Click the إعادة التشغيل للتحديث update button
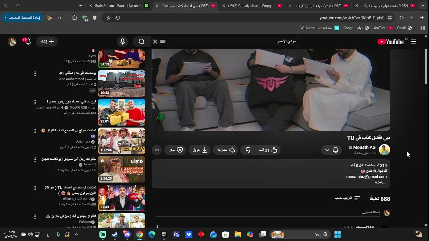Viewport: 429px width, 241px height. [22, 17]
